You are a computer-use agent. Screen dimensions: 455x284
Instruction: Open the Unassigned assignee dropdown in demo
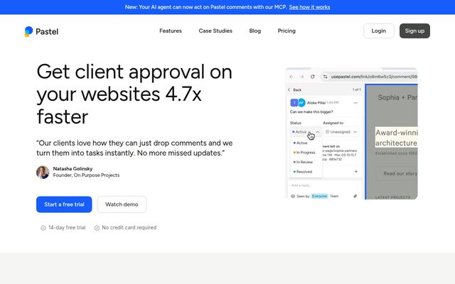[x=341, y=132]
